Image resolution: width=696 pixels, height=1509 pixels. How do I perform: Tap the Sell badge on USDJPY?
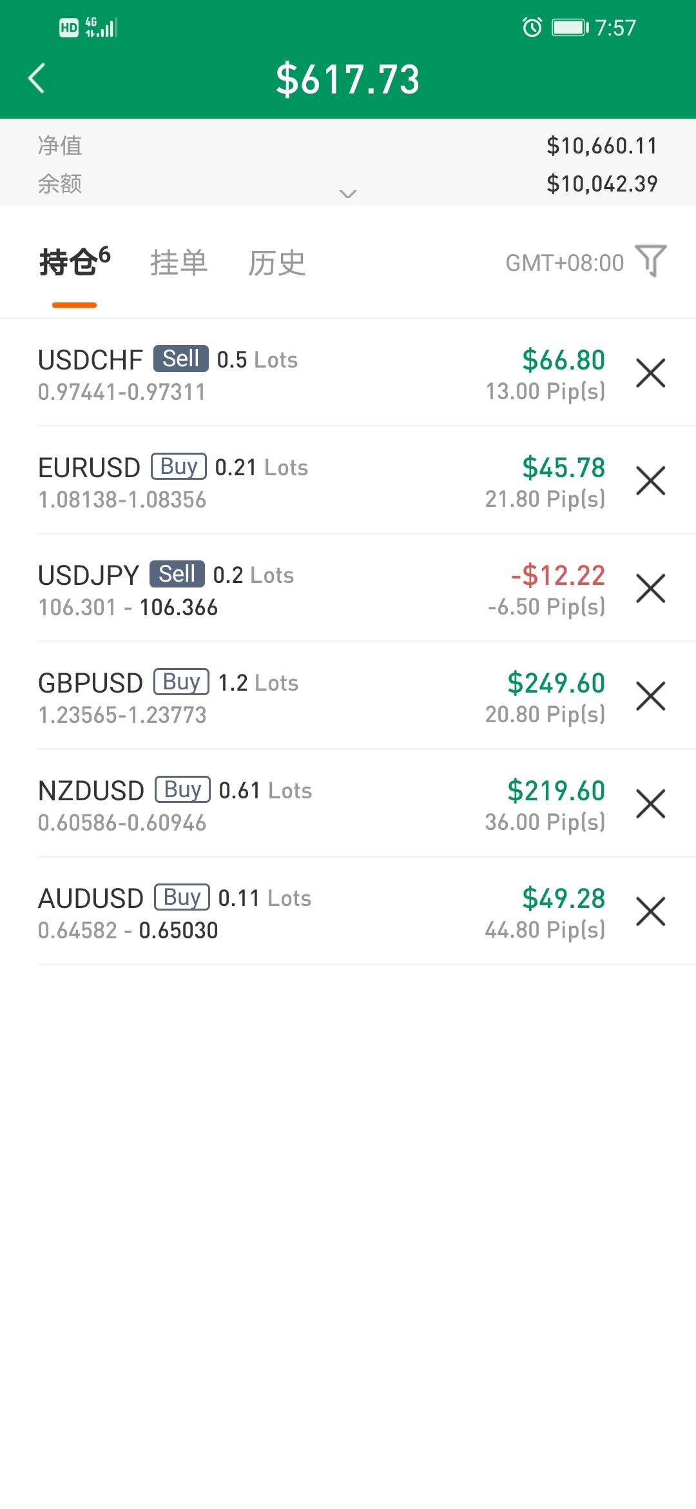click(177, 574)
